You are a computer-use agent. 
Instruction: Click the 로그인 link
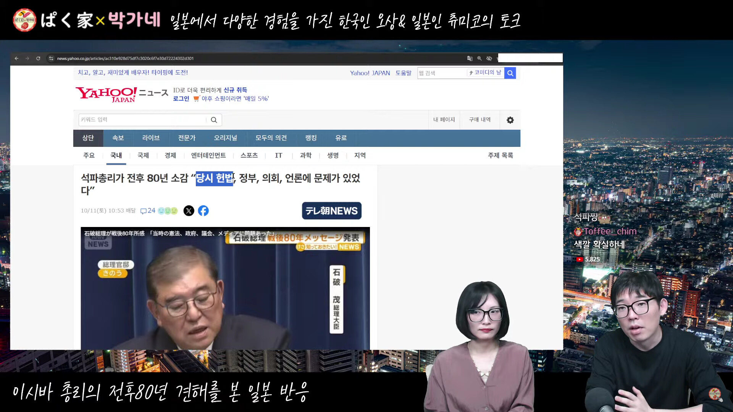(x=181, y=99)
